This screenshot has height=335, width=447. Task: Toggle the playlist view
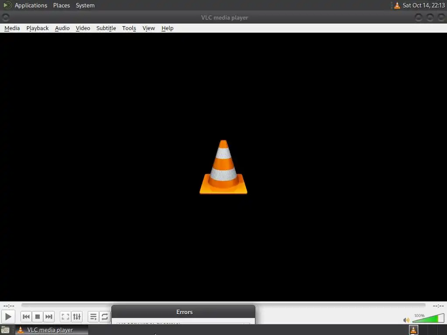[93, 317]
